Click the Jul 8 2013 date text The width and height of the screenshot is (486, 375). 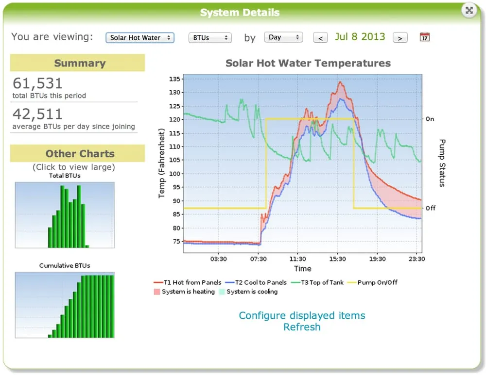click(360, 37)
